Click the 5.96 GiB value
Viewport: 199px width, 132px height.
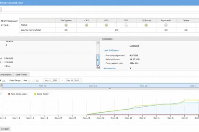coord(9,58)
